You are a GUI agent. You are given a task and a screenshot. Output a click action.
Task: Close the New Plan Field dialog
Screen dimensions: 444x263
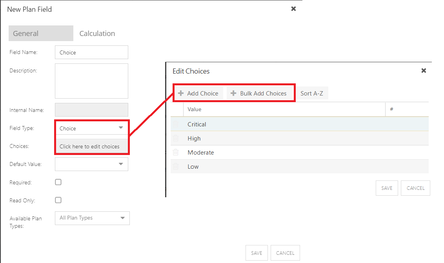(x=294, y=9)
